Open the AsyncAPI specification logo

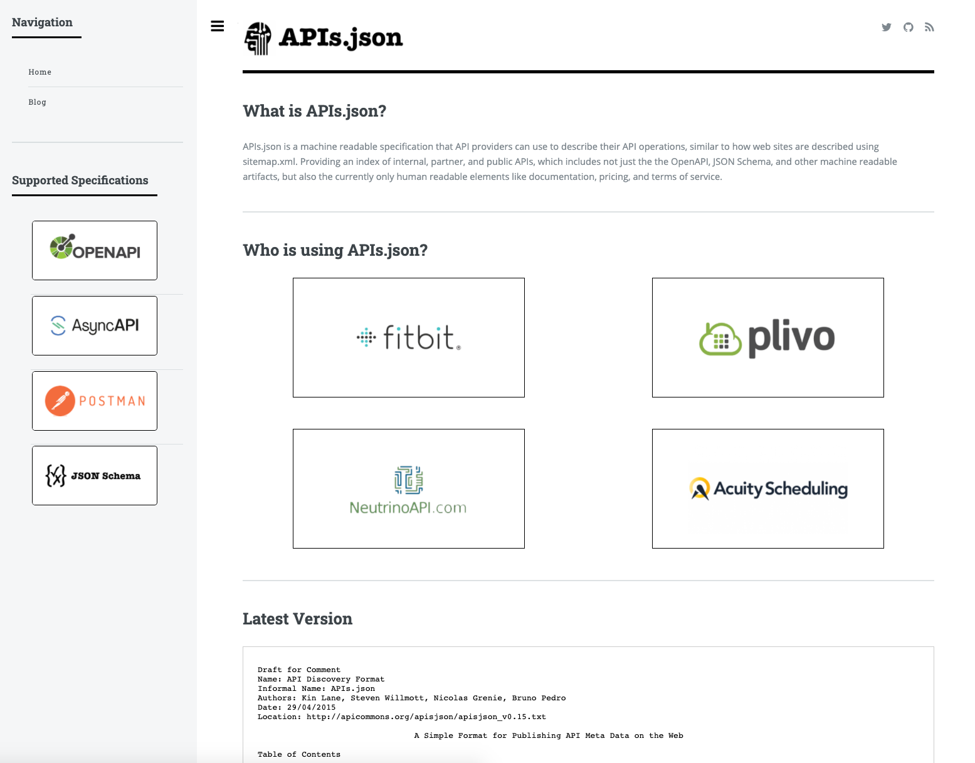point(95,325)
